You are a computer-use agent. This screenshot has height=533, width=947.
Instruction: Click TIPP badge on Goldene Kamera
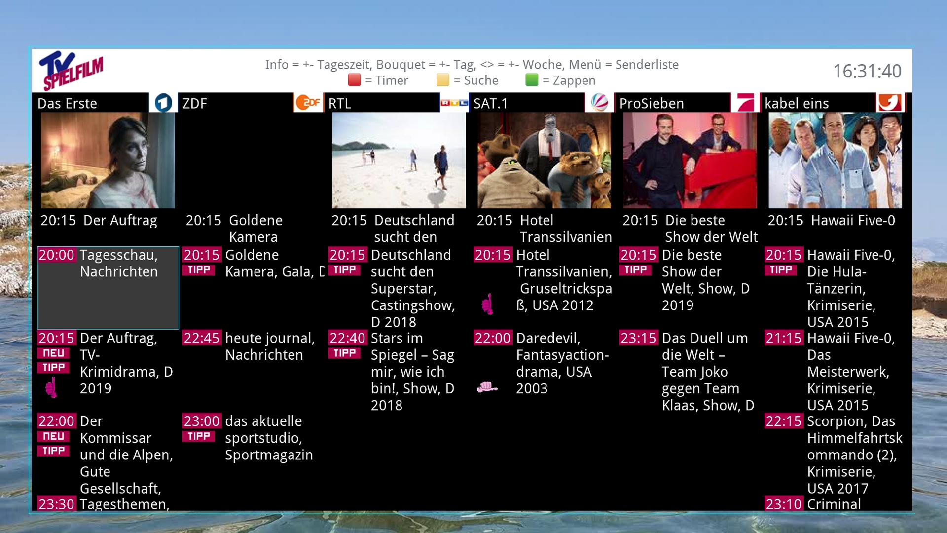(199, 270)
